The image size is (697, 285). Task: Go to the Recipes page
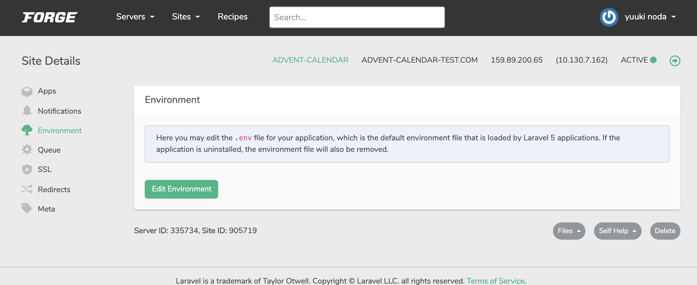coord(233,17)
